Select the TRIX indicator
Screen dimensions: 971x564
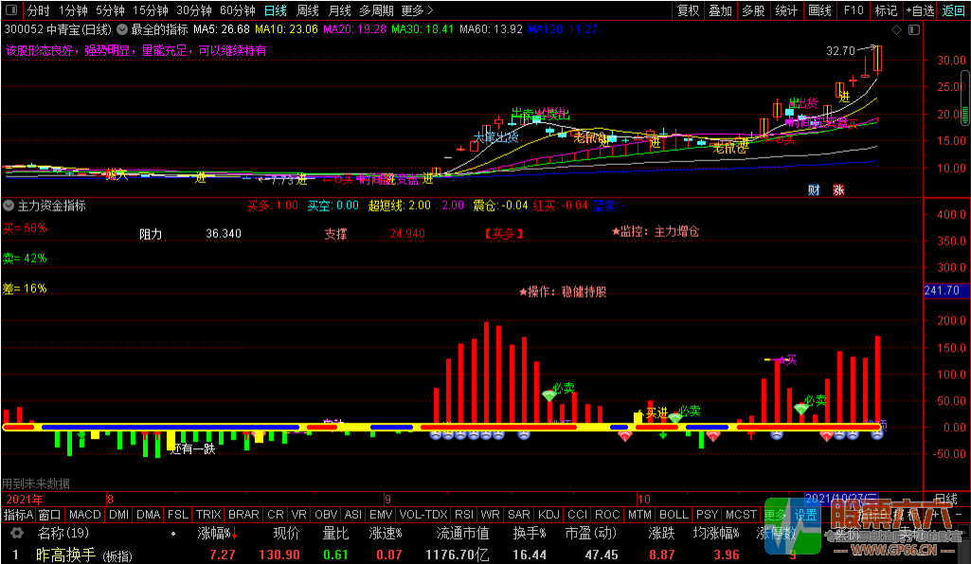coord(208,515)
